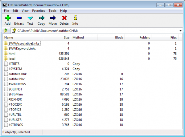Expand the address bar path dropdown
This screenshot has width=185, height=137.
click(180, 31)
